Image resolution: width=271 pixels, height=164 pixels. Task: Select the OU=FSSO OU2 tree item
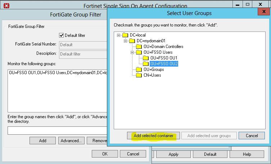164,64
